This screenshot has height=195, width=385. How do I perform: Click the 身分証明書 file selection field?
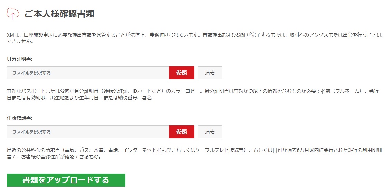(88, 73)
